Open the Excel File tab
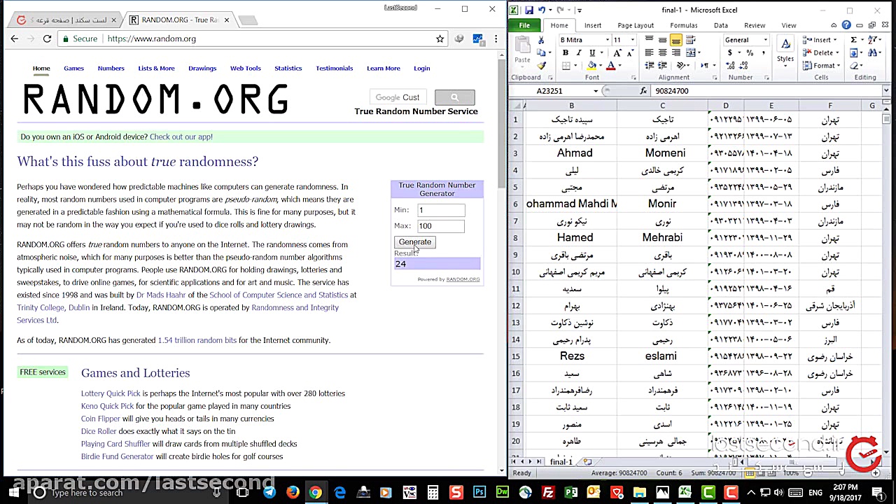 (x=524, y=25)
